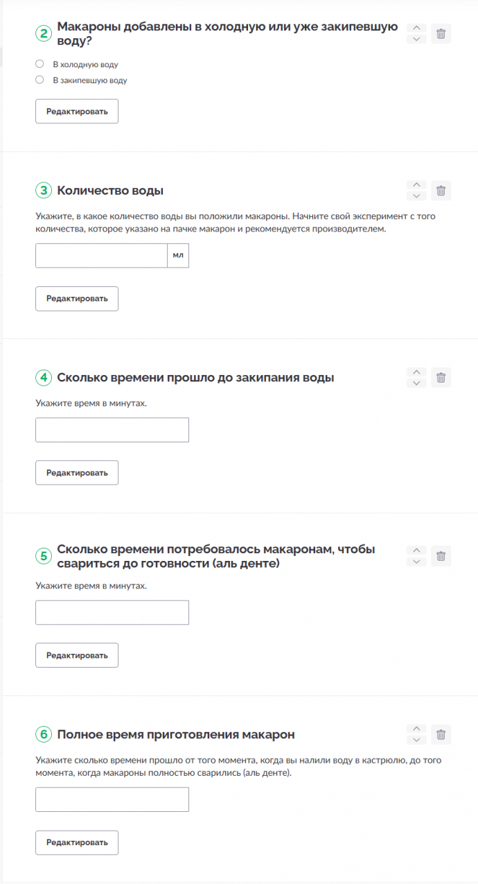Image resolution: width=478 pixels, height=884 pixels.
Task: Move question 2 up with arrow
Action: click(416, 28)
